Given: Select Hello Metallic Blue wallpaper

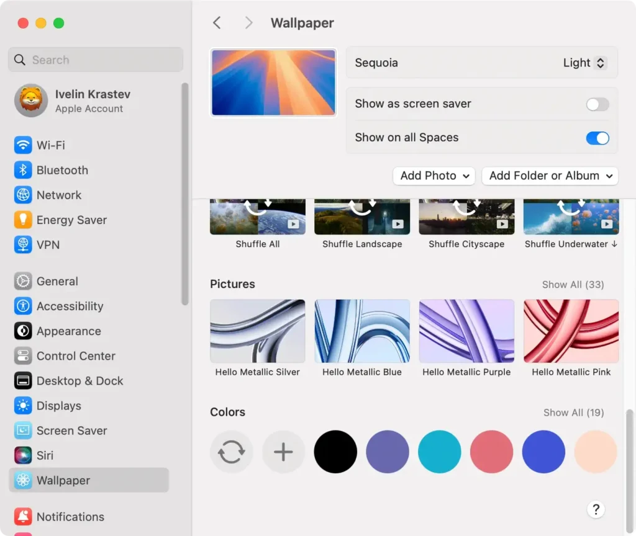Looking at the screenshot, I should tap(362, 331).
